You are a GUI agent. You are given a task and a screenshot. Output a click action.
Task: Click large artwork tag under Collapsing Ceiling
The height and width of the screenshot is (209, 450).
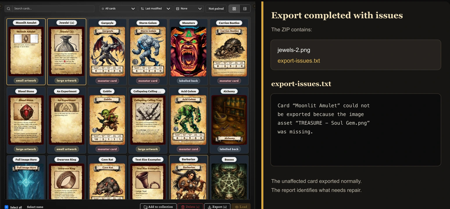148,149
